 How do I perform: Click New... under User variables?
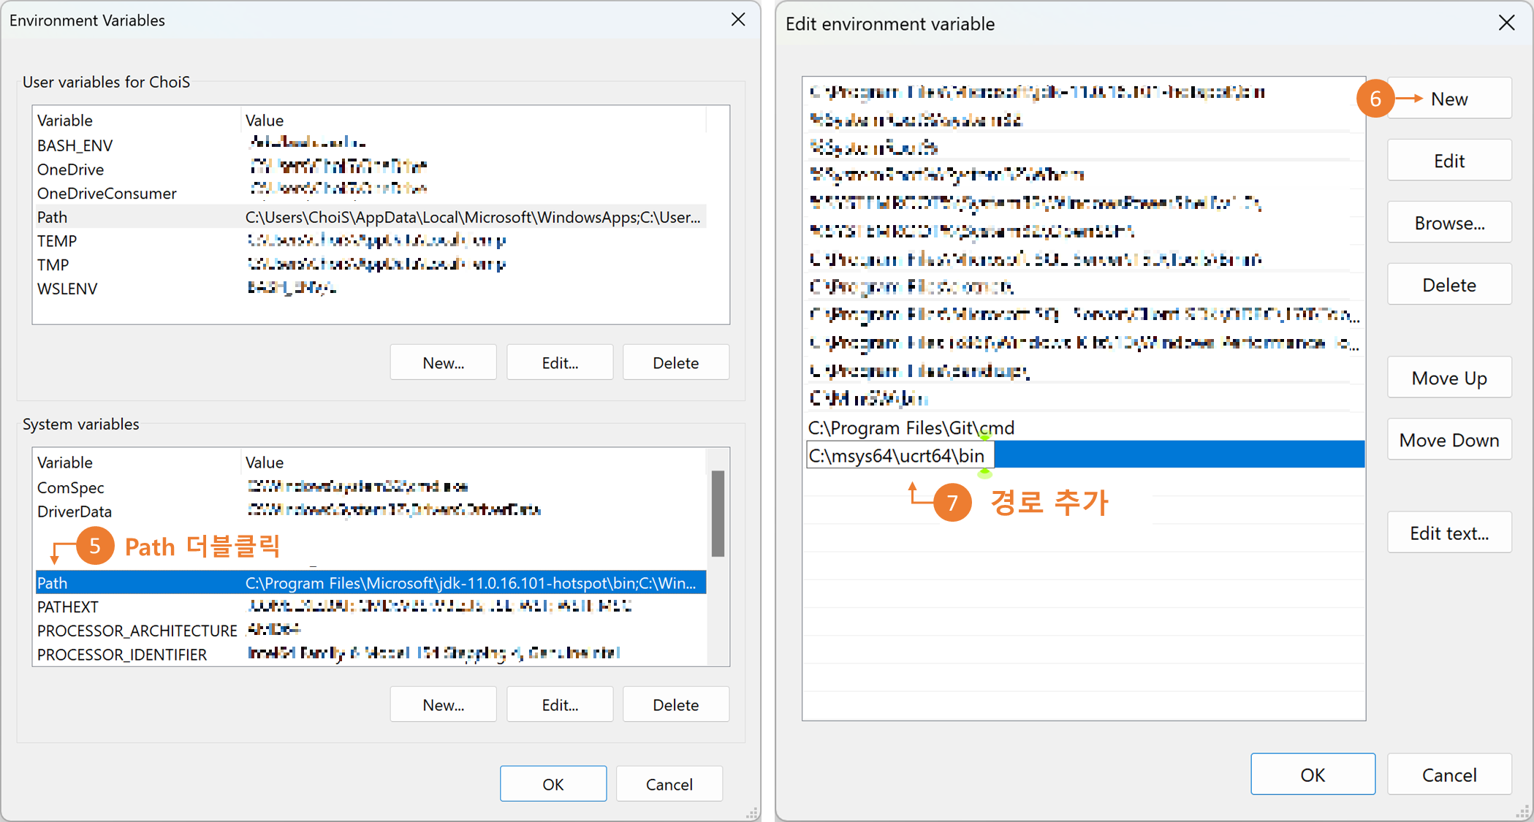443,362
